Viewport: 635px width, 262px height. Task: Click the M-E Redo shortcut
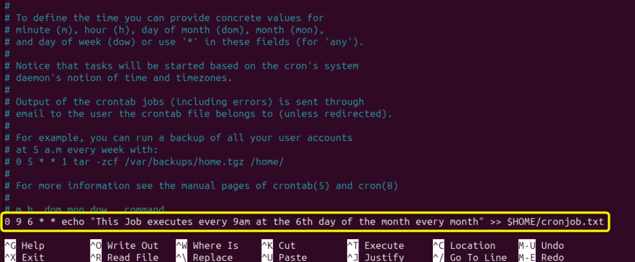[541, 258]
